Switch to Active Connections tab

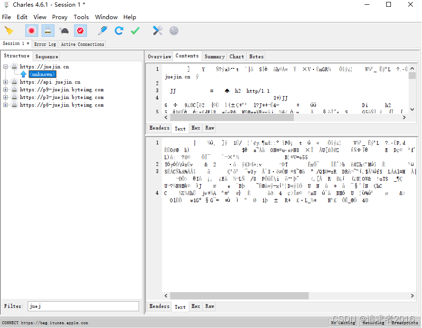pyautogui.click(x=82, y=44)
